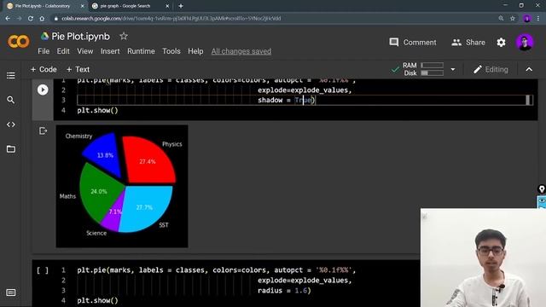This screenshot has width=546, height=307.
Task: Add a new Text cell
Action: 78,69
